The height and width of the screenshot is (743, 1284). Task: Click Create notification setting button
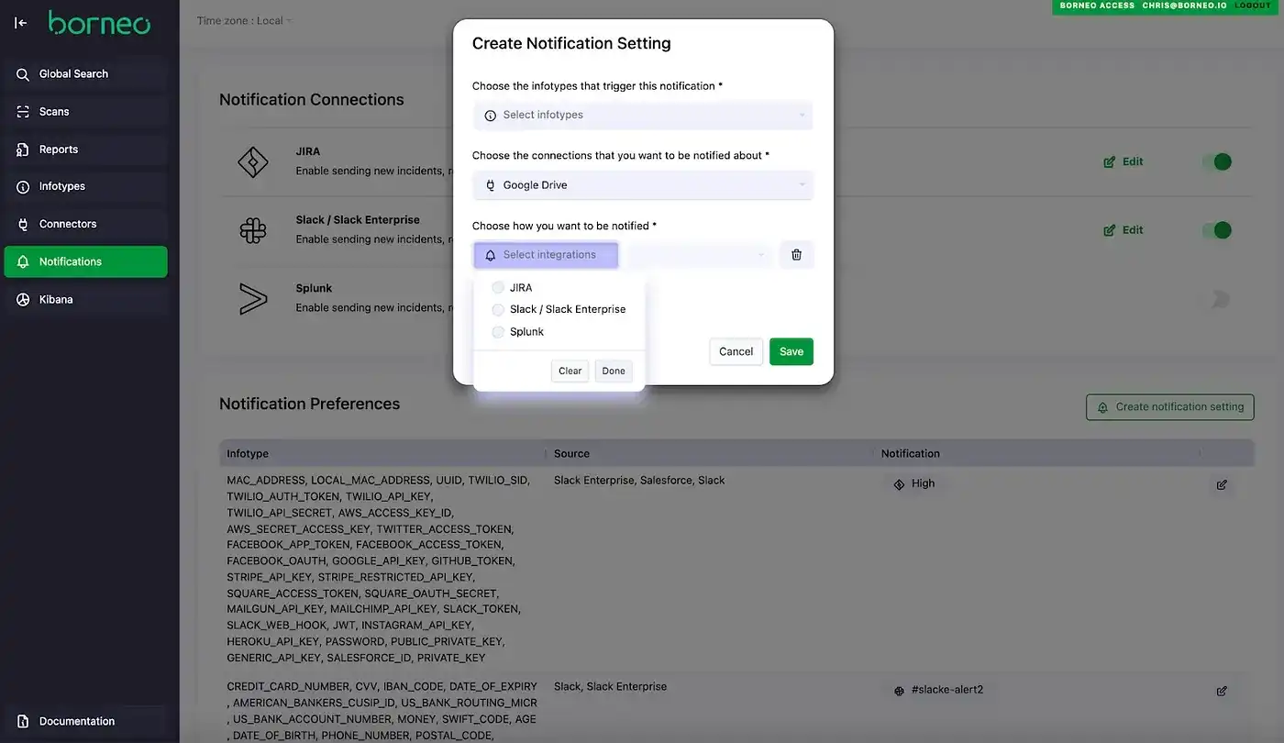(x=1169, y=407)
